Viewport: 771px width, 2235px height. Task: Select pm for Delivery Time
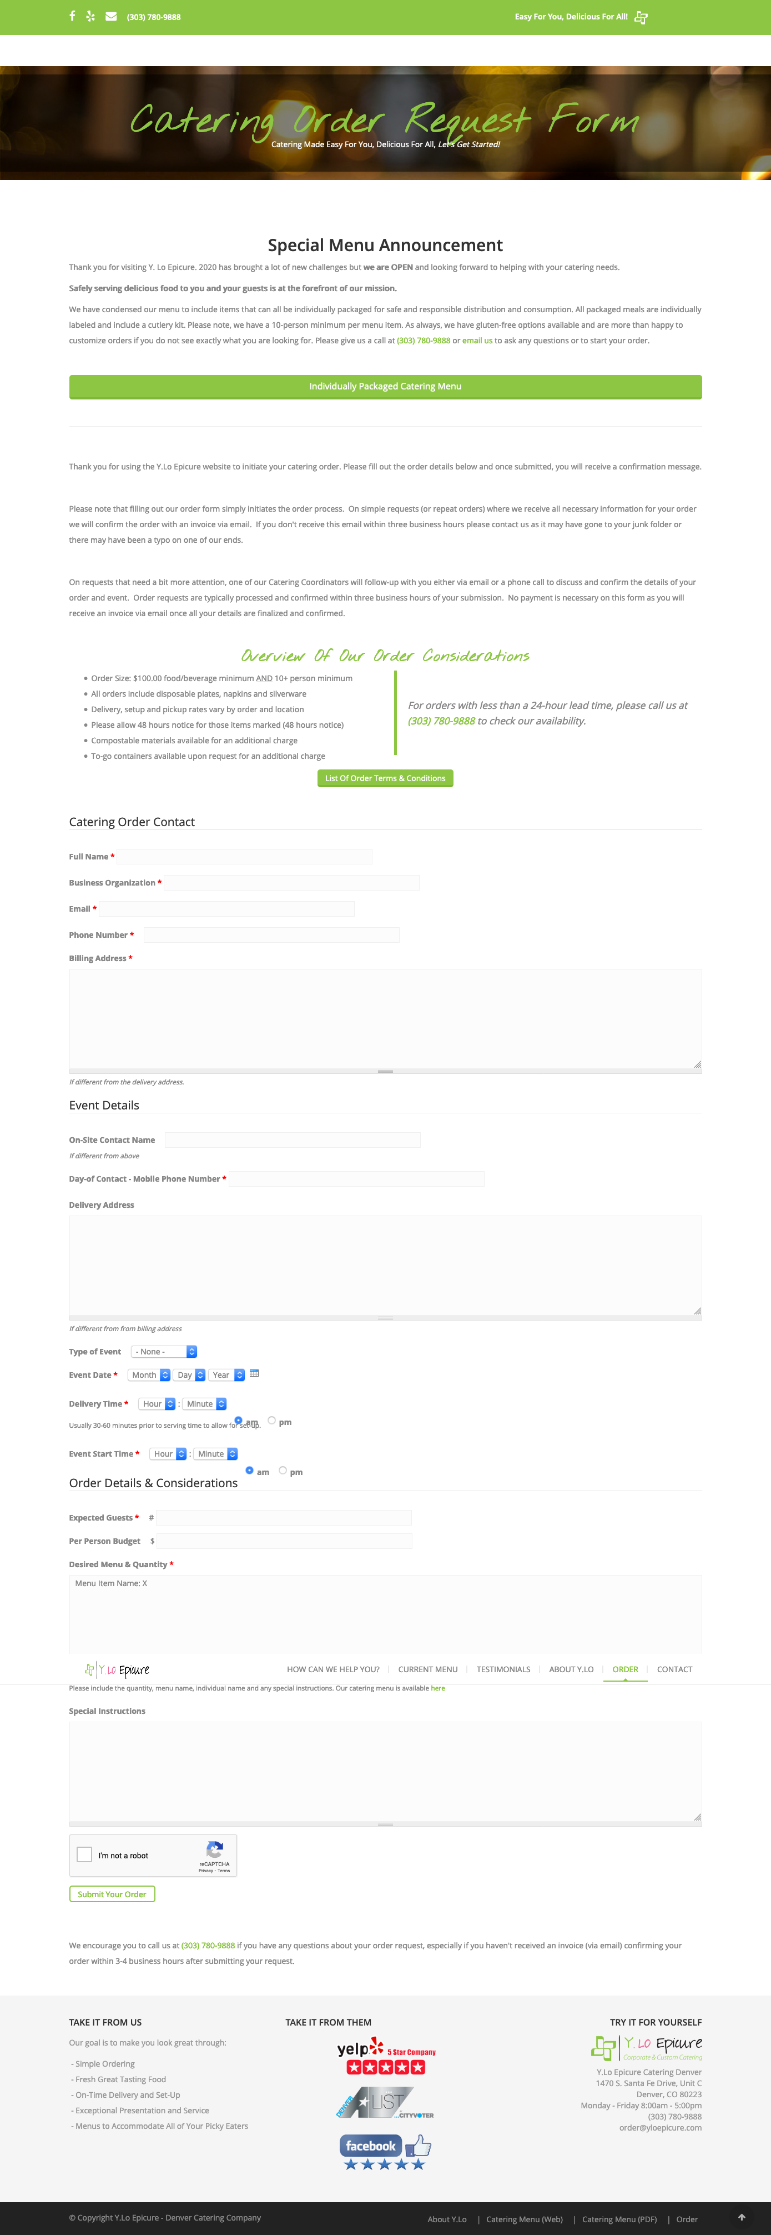(271, 1421)
